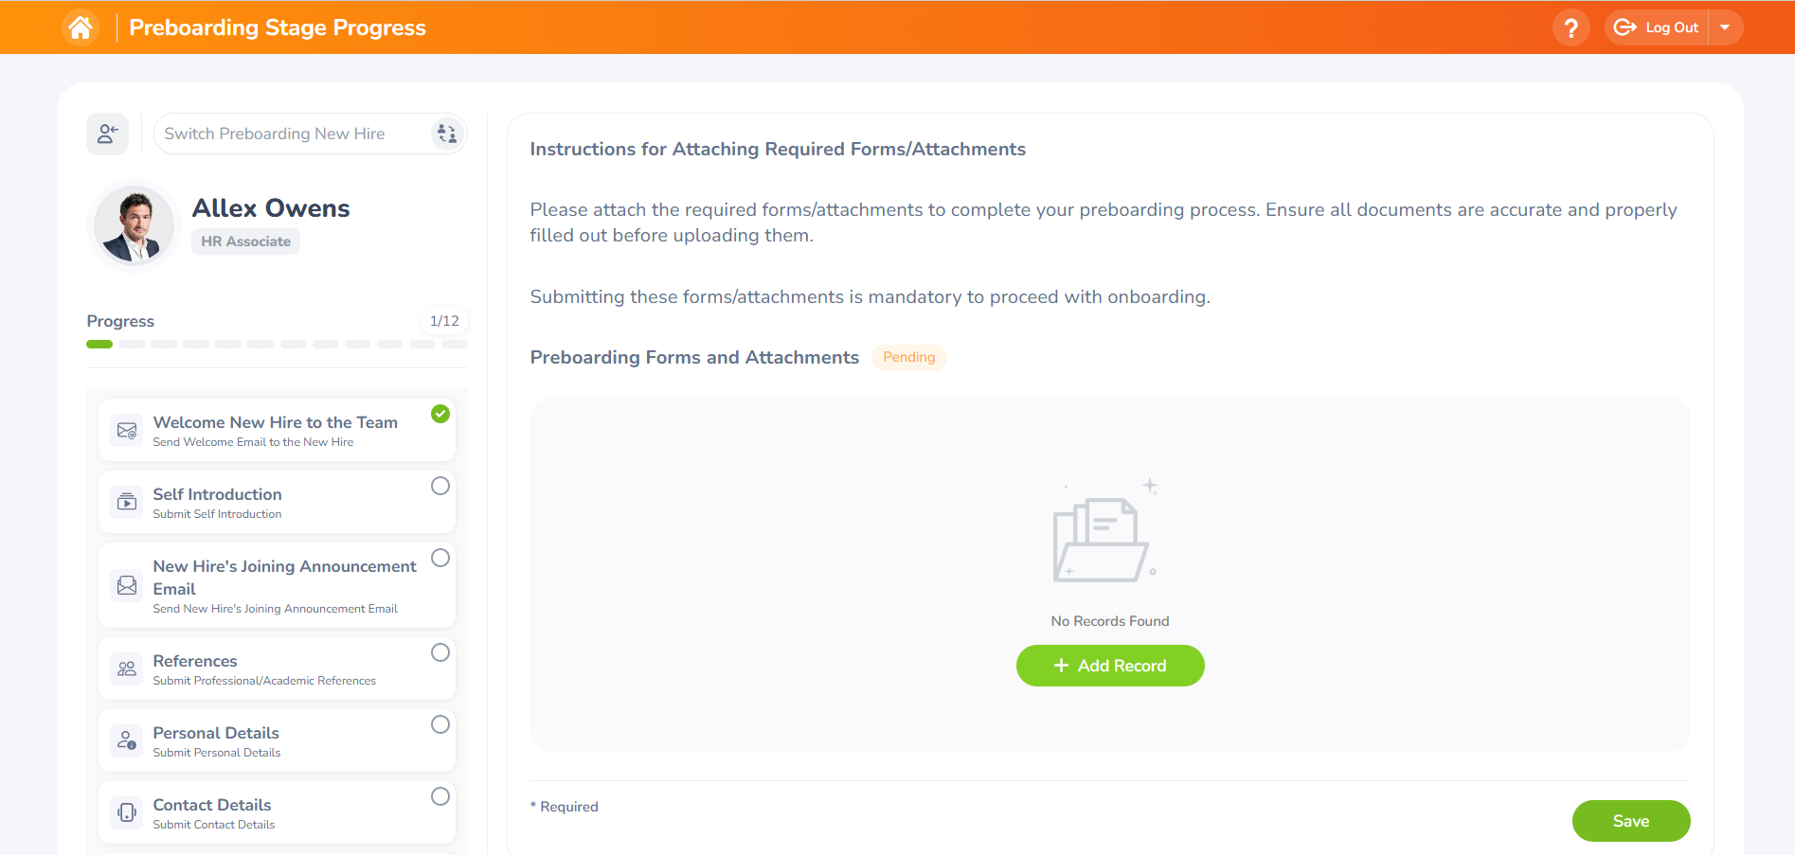Viewport: 1795px width, 855px height.
Task: Click the Self Introduction video icon
Action: pyautogui.click(x=127, y=502)
